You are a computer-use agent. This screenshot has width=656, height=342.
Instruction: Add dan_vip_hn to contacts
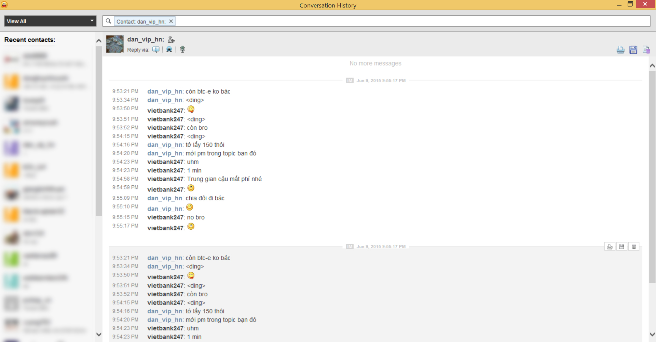[x=171, y=40]
